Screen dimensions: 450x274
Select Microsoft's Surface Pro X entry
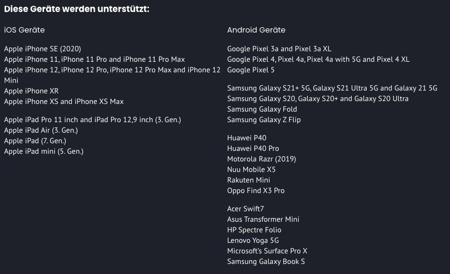click(267, 251)
